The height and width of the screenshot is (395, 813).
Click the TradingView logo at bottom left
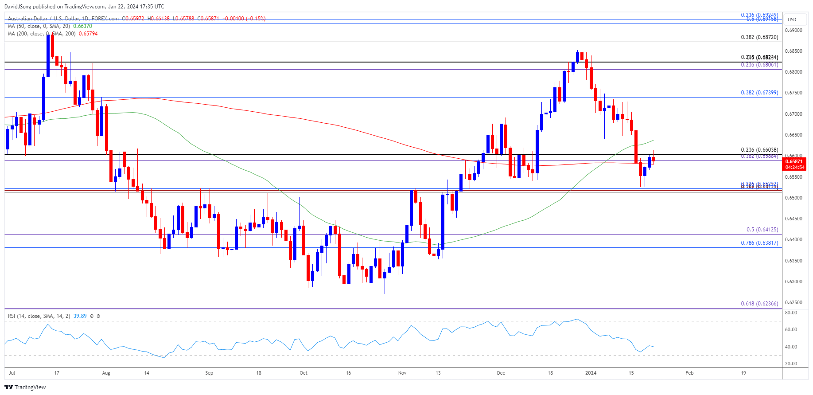point(25,387)
